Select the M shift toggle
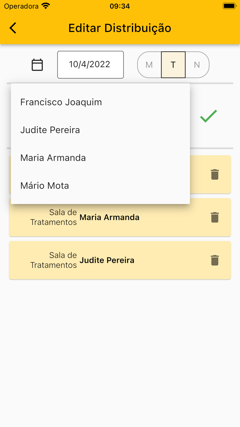The height and width of the screenshot is (427, 240). pos(149,65)
